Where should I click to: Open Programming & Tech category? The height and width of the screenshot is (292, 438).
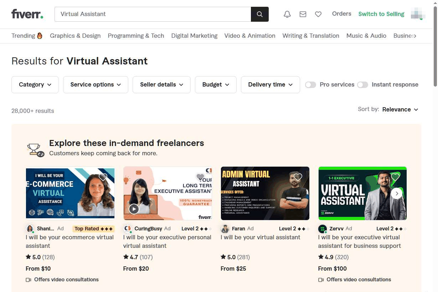(136, 36)
